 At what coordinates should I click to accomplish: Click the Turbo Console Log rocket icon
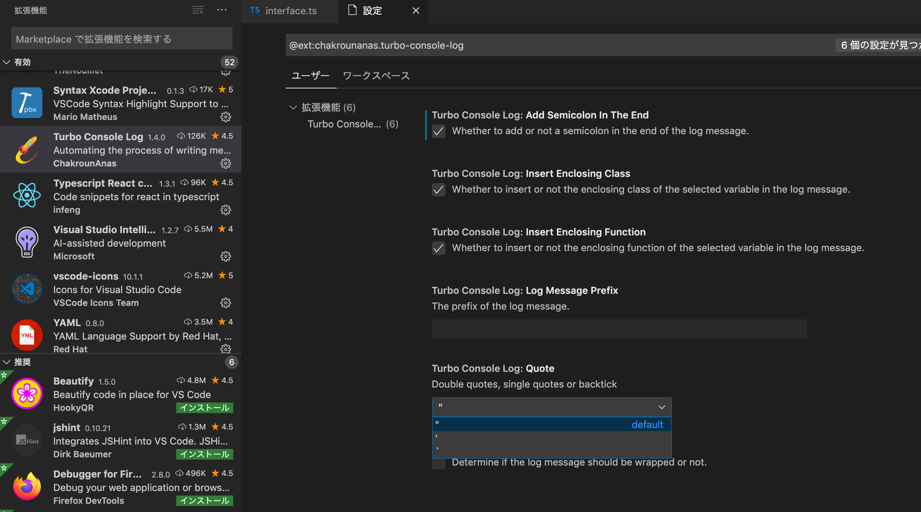27,150
